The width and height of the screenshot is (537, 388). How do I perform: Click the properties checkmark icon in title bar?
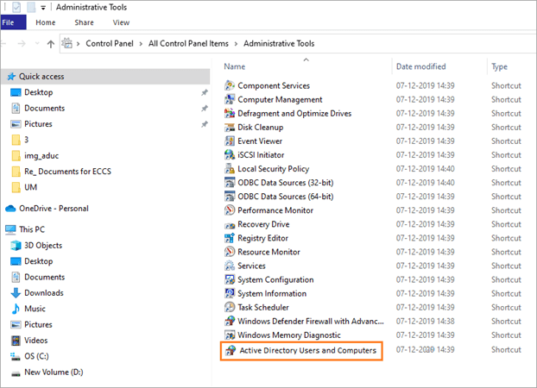[x=16, y=7]
